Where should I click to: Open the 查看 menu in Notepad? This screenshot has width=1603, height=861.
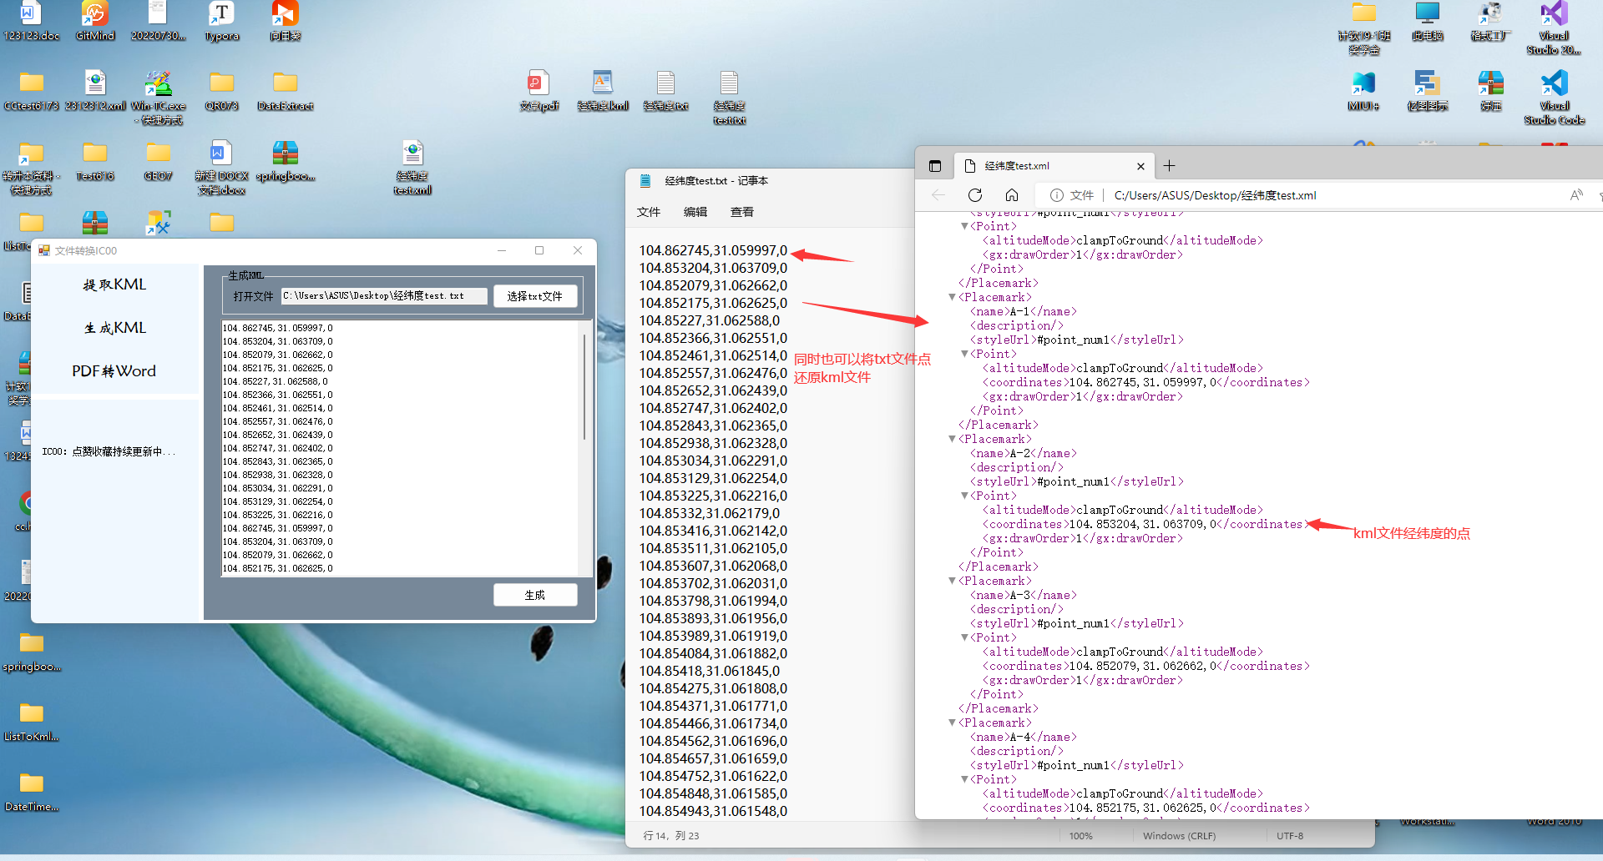(x=742, y=212)
